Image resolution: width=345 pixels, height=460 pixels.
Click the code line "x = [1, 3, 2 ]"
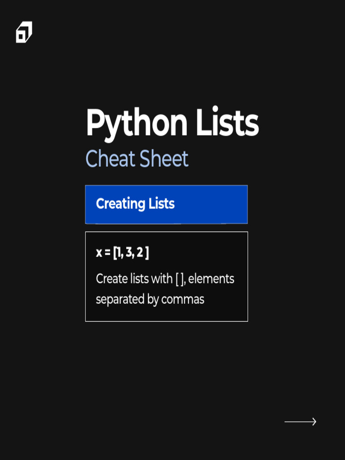click(x=122, y=253)
